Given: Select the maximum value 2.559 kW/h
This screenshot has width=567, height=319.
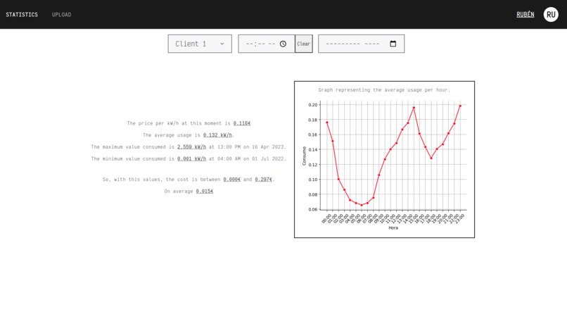Looking at the screenshot, I should click(x=191, y=147).
